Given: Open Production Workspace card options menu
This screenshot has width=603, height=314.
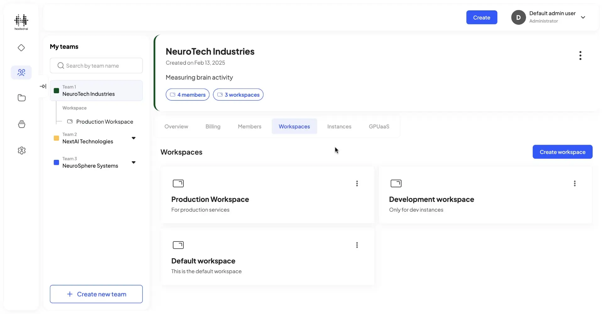Looking at the screenshot, I should [357, 183].
